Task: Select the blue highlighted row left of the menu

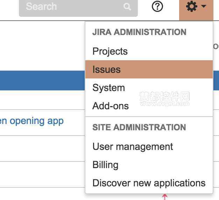Action: (42, 81)
